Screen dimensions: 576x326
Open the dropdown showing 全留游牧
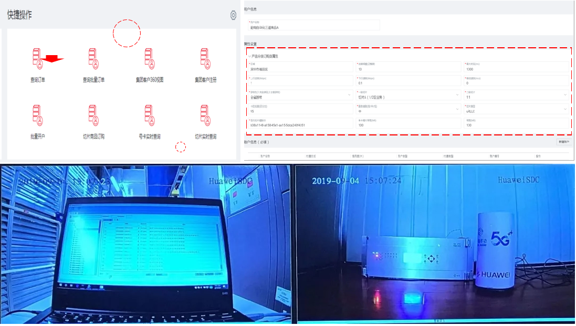[x=299, y=97]
